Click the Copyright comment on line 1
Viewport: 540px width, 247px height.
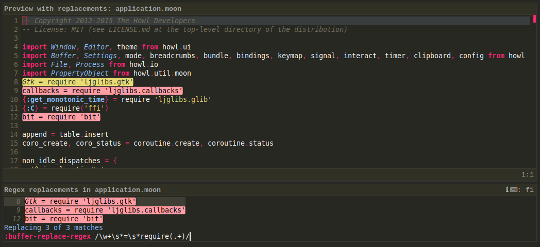tap(109, 21)
